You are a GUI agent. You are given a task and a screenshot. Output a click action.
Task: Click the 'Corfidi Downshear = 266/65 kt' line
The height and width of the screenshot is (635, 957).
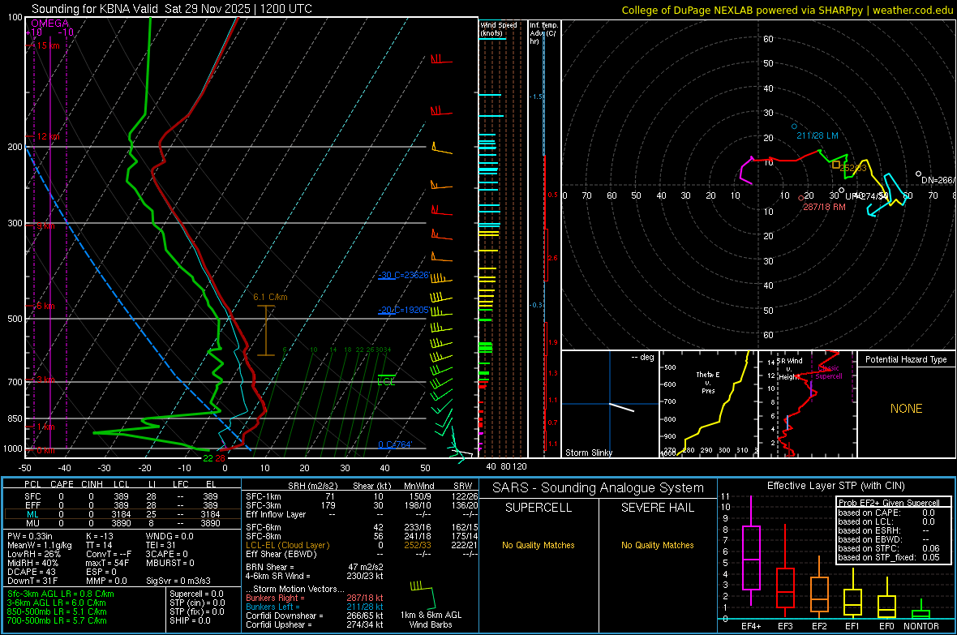tap(315, 616)
